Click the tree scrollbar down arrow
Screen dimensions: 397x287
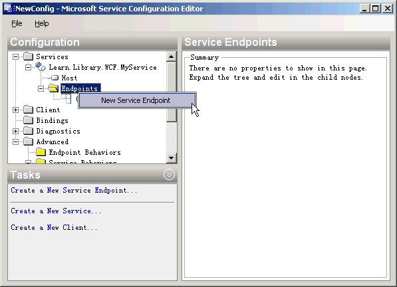pyautogui.click(x=172, y=158)
